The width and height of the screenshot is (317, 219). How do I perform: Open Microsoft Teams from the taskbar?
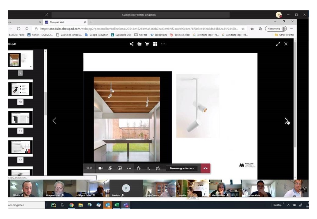point(126,205)
